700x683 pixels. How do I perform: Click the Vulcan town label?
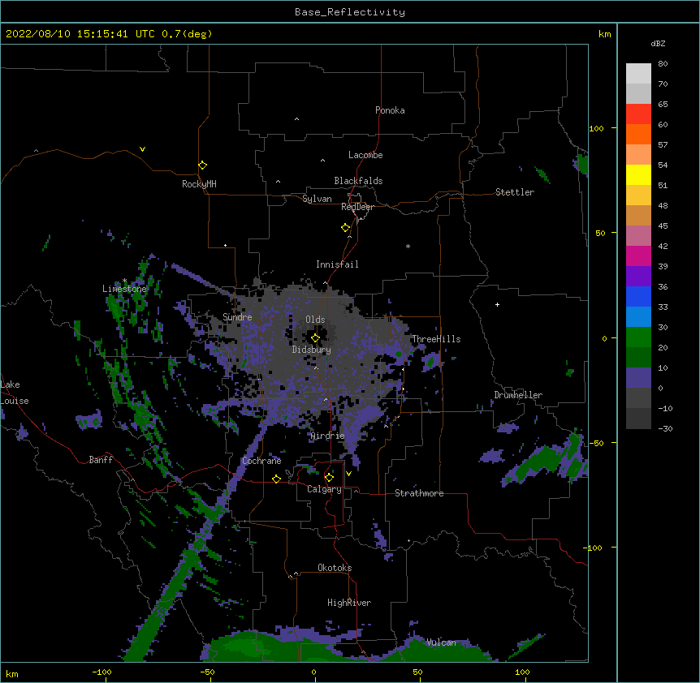tap(441, 642)
